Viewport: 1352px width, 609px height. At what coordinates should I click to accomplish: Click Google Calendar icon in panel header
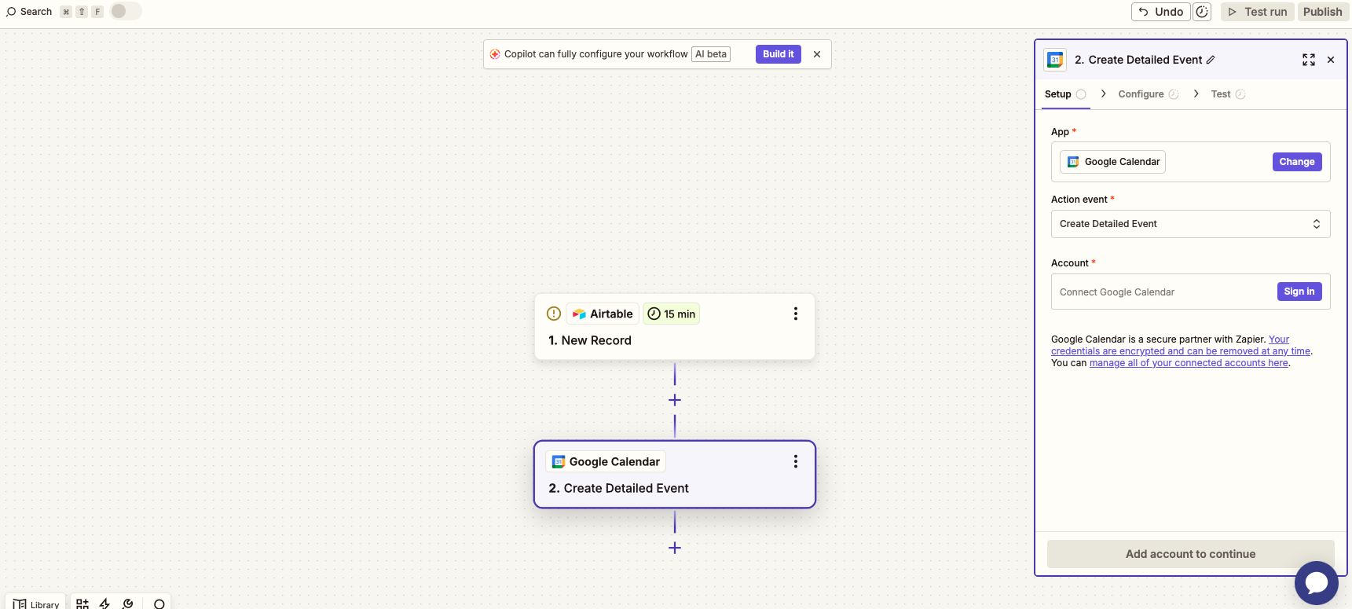click(1055, 60)
